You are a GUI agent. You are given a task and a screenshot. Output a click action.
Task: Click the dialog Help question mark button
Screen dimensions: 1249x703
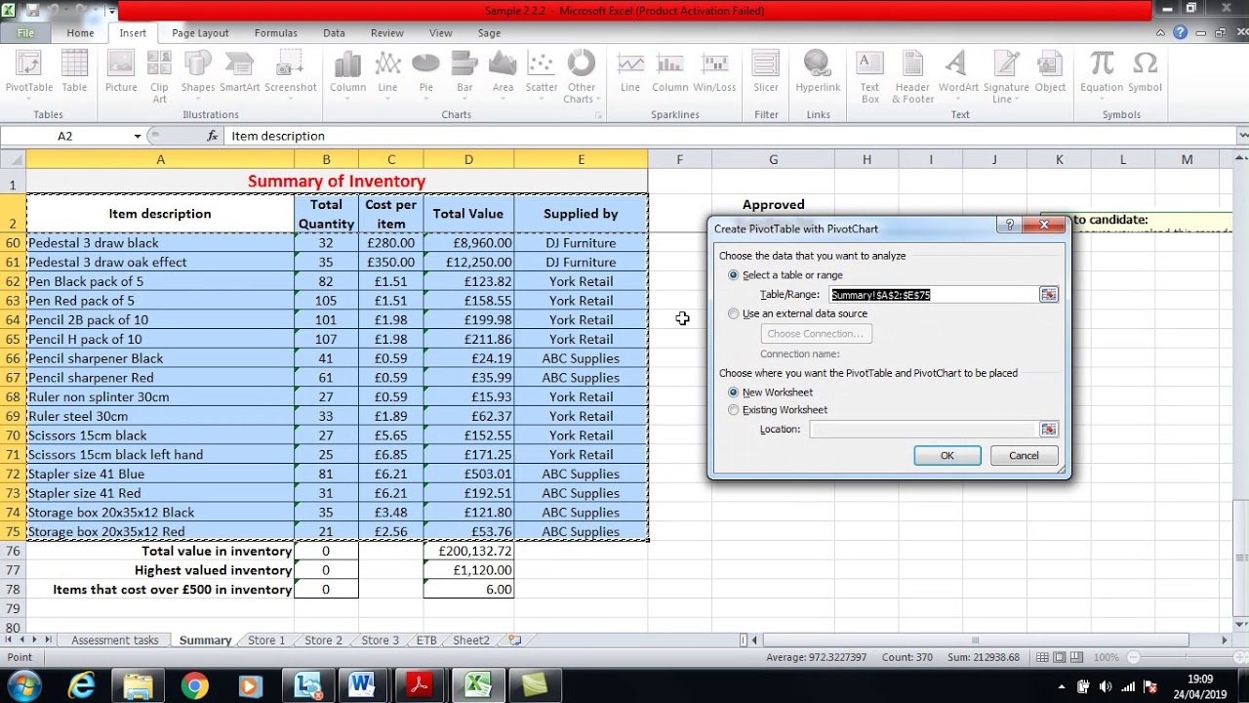click(x=1010, y=226)
